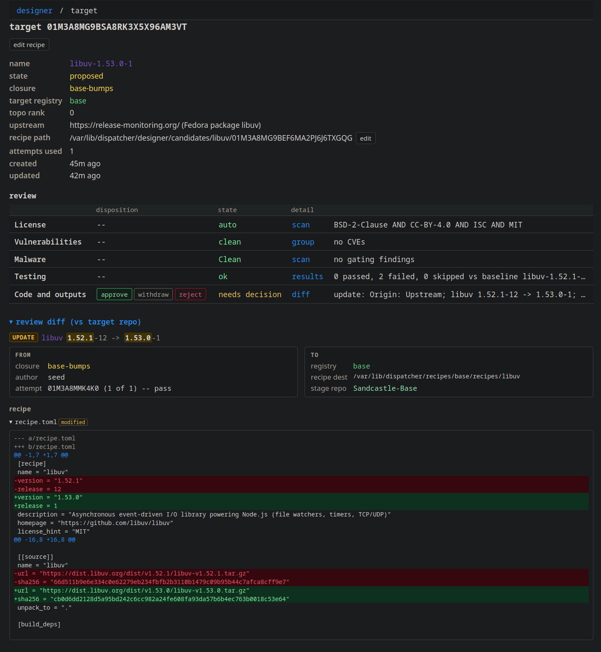This screenshot has width=601, height=652.
Task: Click the '42m ago' updated value
Action: pos(85,176)
